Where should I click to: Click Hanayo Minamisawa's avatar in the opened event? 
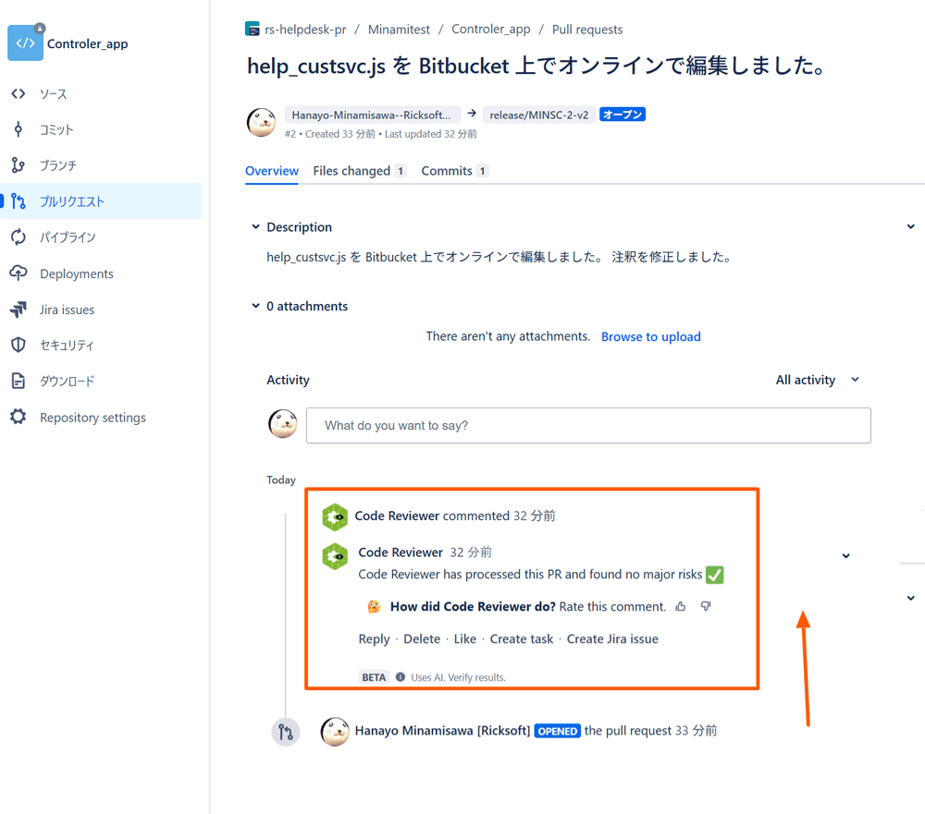pyautogui.click(x=335, y=732)
